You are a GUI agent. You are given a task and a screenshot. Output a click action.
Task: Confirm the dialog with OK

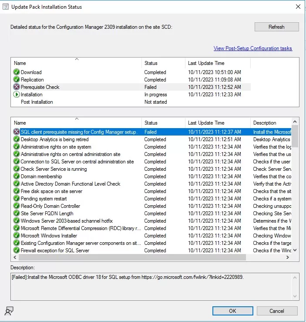(x=232, y=311)
